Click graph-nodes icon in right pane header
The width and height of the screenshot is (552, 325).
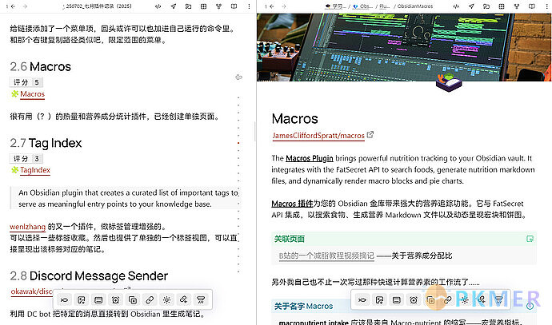517,6
